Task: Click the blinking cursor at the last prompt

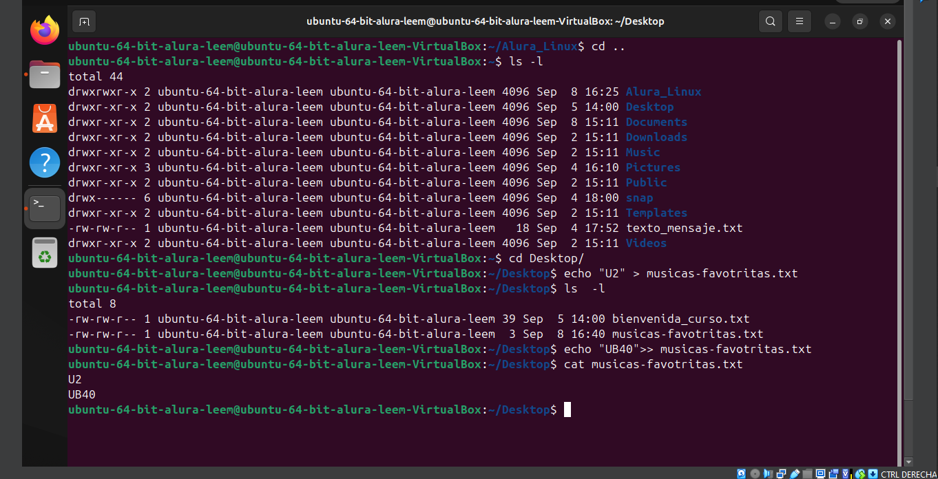Action: pyautogui.click(x=567, y=409)
